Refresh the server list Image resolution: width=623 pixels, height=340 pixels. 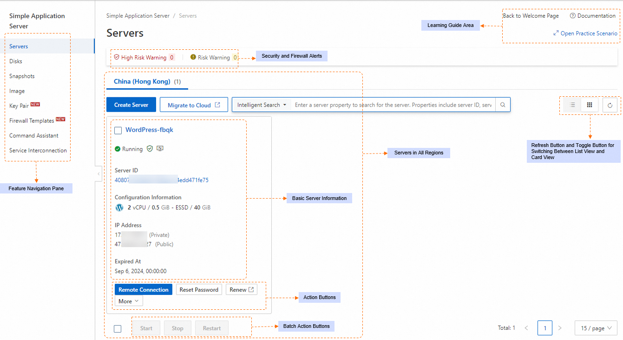pos(610,105)
